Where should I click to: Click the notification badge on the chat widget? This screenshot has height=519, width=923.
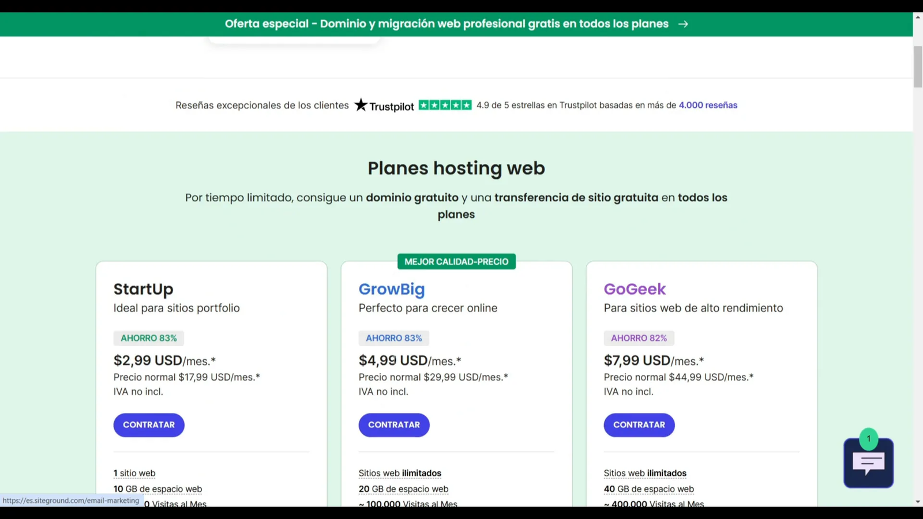click(x=868, y=438)
